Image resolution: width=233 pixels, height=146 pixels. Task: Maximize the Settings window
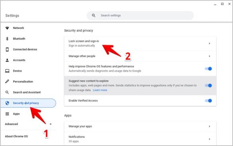point(222,4)
